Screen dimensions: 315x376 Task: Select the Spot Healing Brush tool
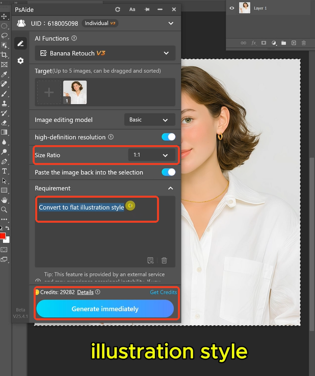point(4,84)
